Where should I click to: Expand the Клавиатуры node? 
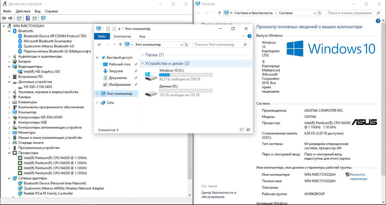click(x=9, y=102)
